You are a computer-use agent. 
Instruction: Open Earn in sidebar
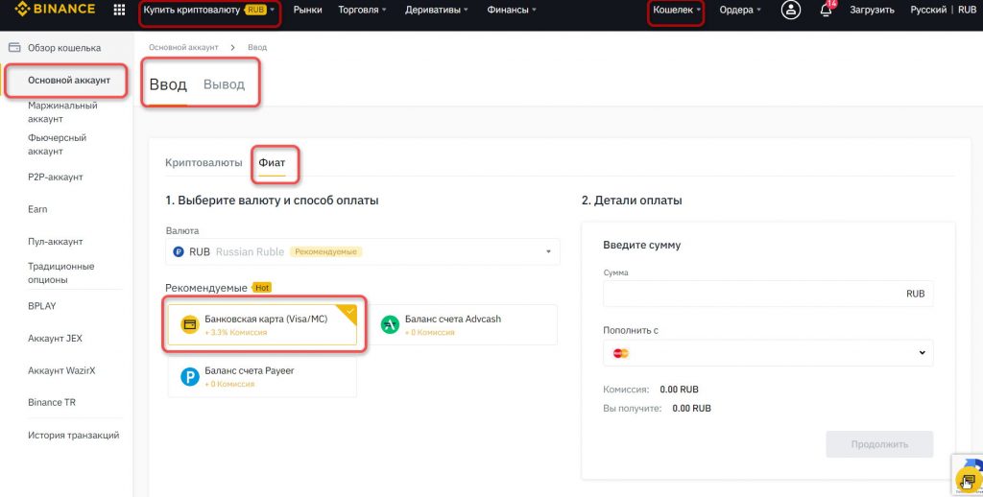[37, 209]
